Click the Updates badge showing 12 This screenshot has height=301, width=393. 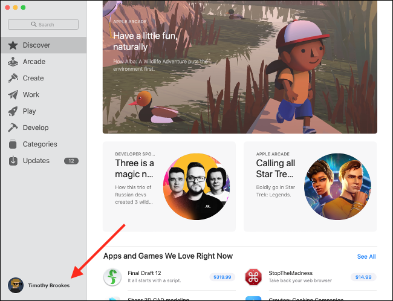coord(71,161)
